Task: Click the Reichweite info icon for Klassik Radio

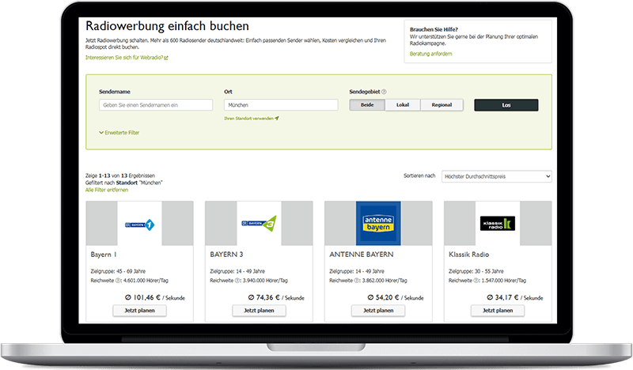Action: coord(475,281)
